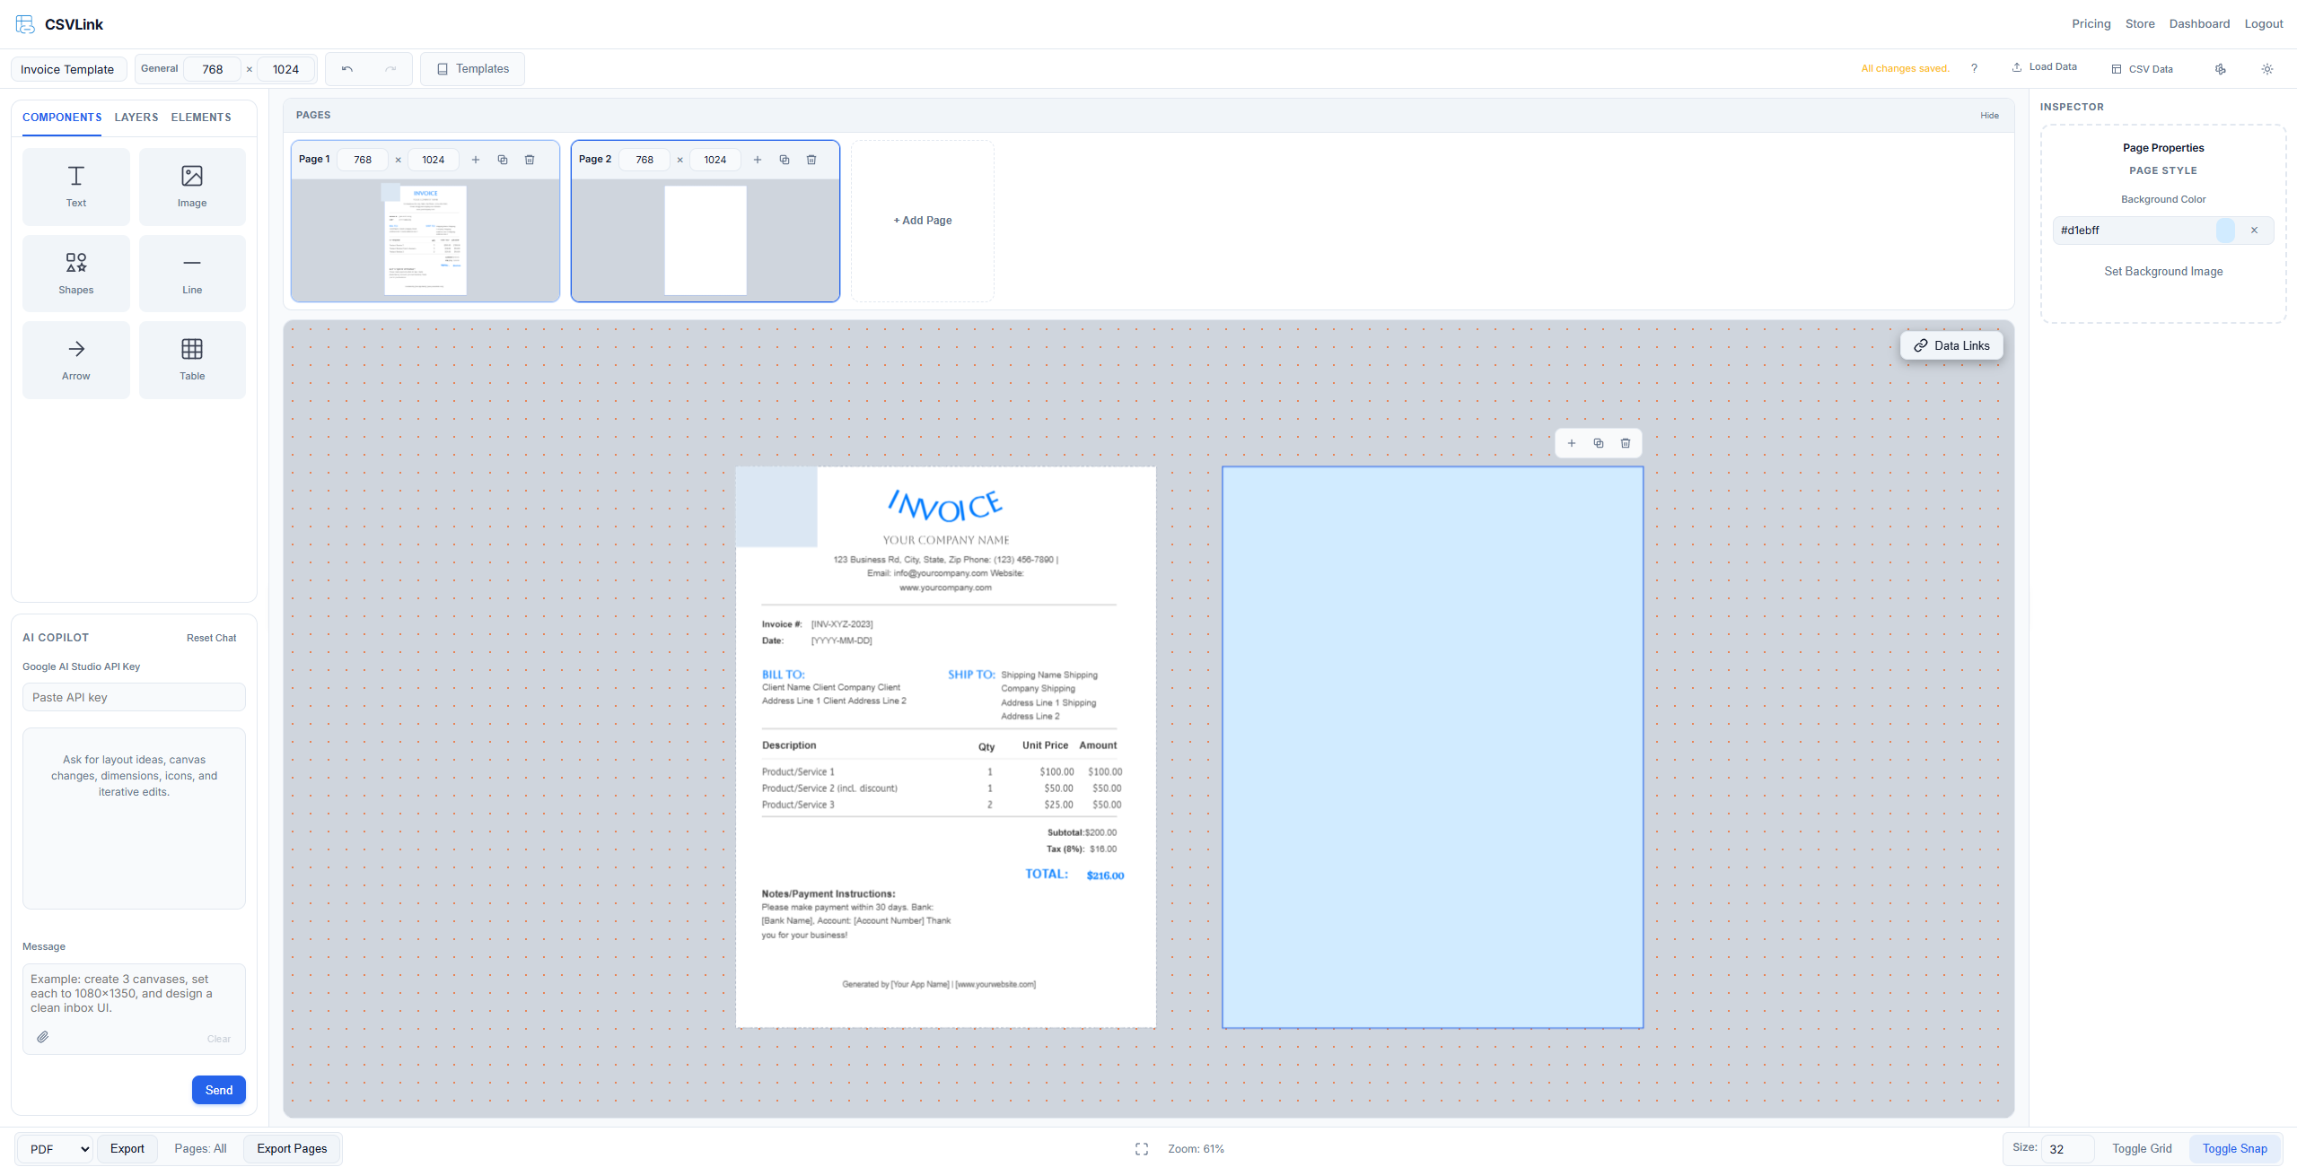Screen dimensions: 2297x1167
Task: Open the PDF export format dropdown
Action: pyautogui.click(x=54, y=1148)
